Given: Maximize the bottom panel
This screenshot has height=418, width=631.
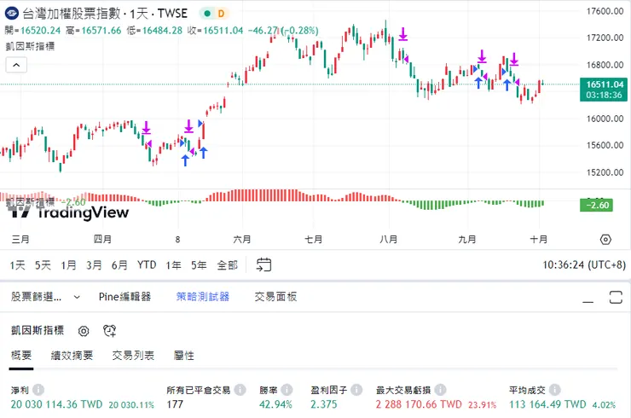Looking at the screenshot, I should (615, 297).
